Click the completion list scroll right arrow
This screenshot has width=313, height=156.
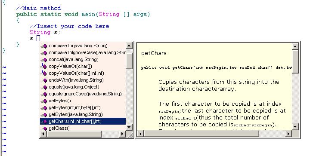pos(122,134)
